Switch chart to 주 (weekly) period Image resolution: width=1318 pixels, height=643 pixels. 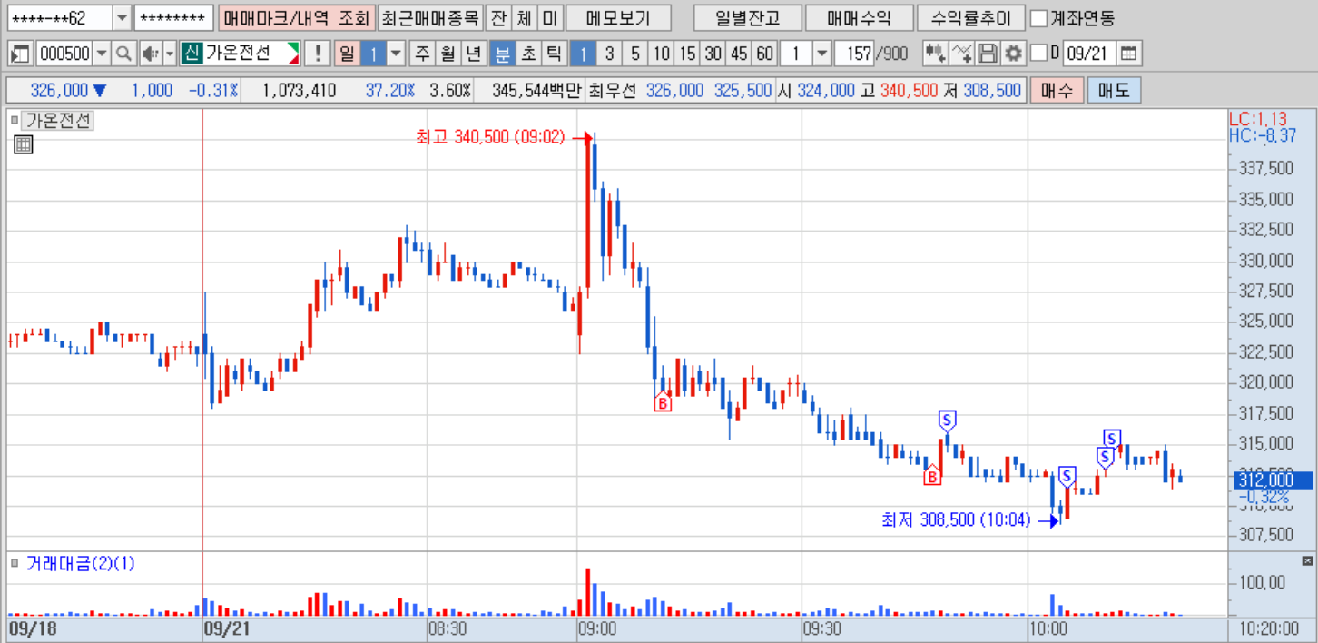click(x=422, y=54)
